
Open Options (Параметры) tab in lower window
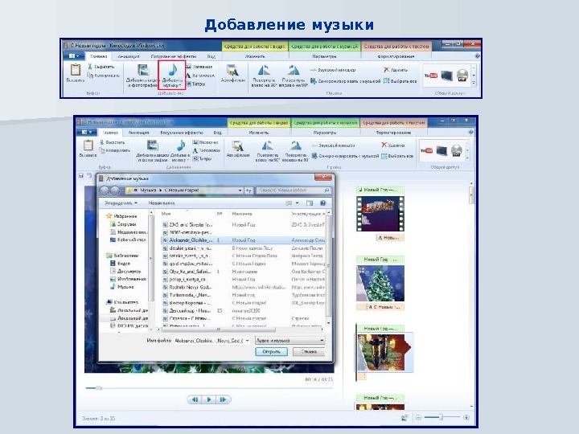(x=325, y=133)
